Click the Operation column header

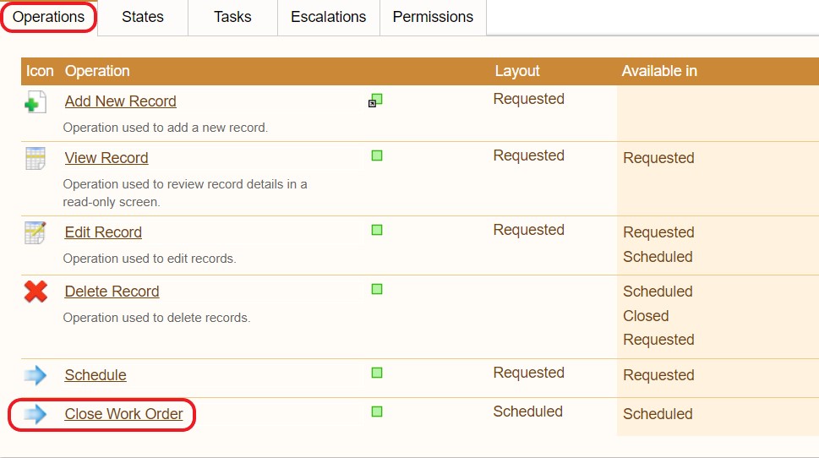[97, 71]
